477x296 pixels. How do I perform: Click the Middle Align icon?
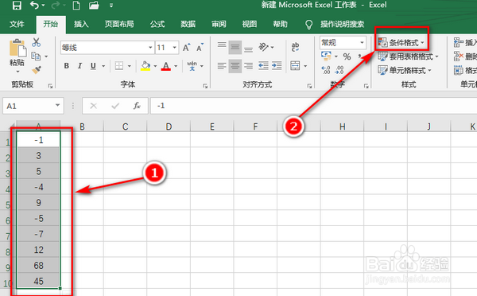coord(235,47)
